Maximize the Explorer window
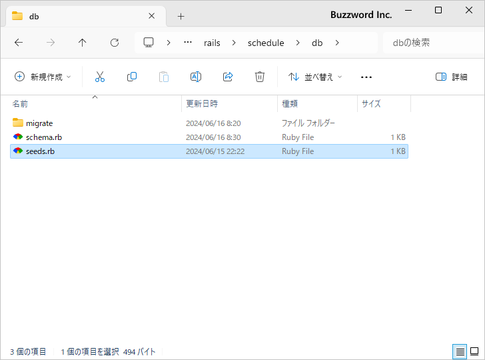This screenshot has width=485, height=360. [x=438, y=10]
